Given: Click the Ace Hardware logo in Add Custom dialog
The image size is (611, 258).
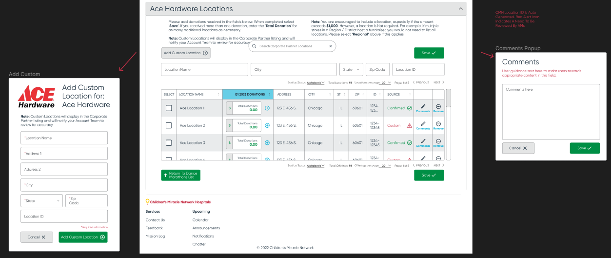Looking at the screenshot, I should [37, 97].
